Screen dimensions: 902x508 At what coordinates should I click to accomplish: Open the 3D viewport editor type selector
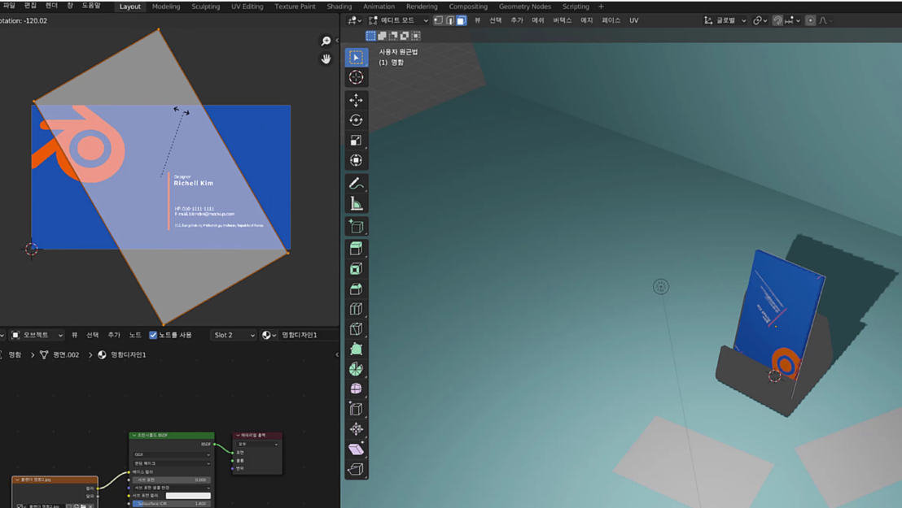pos(354,20)
